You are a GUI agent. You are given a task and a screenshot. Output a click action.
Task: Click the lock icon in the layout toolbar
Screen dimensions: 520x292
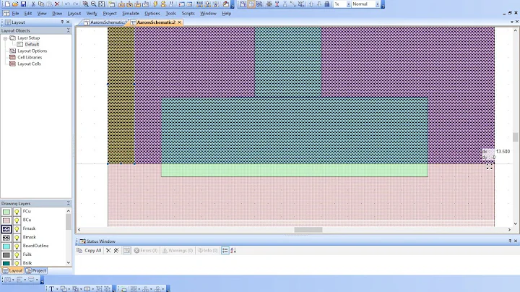point(327,4)
